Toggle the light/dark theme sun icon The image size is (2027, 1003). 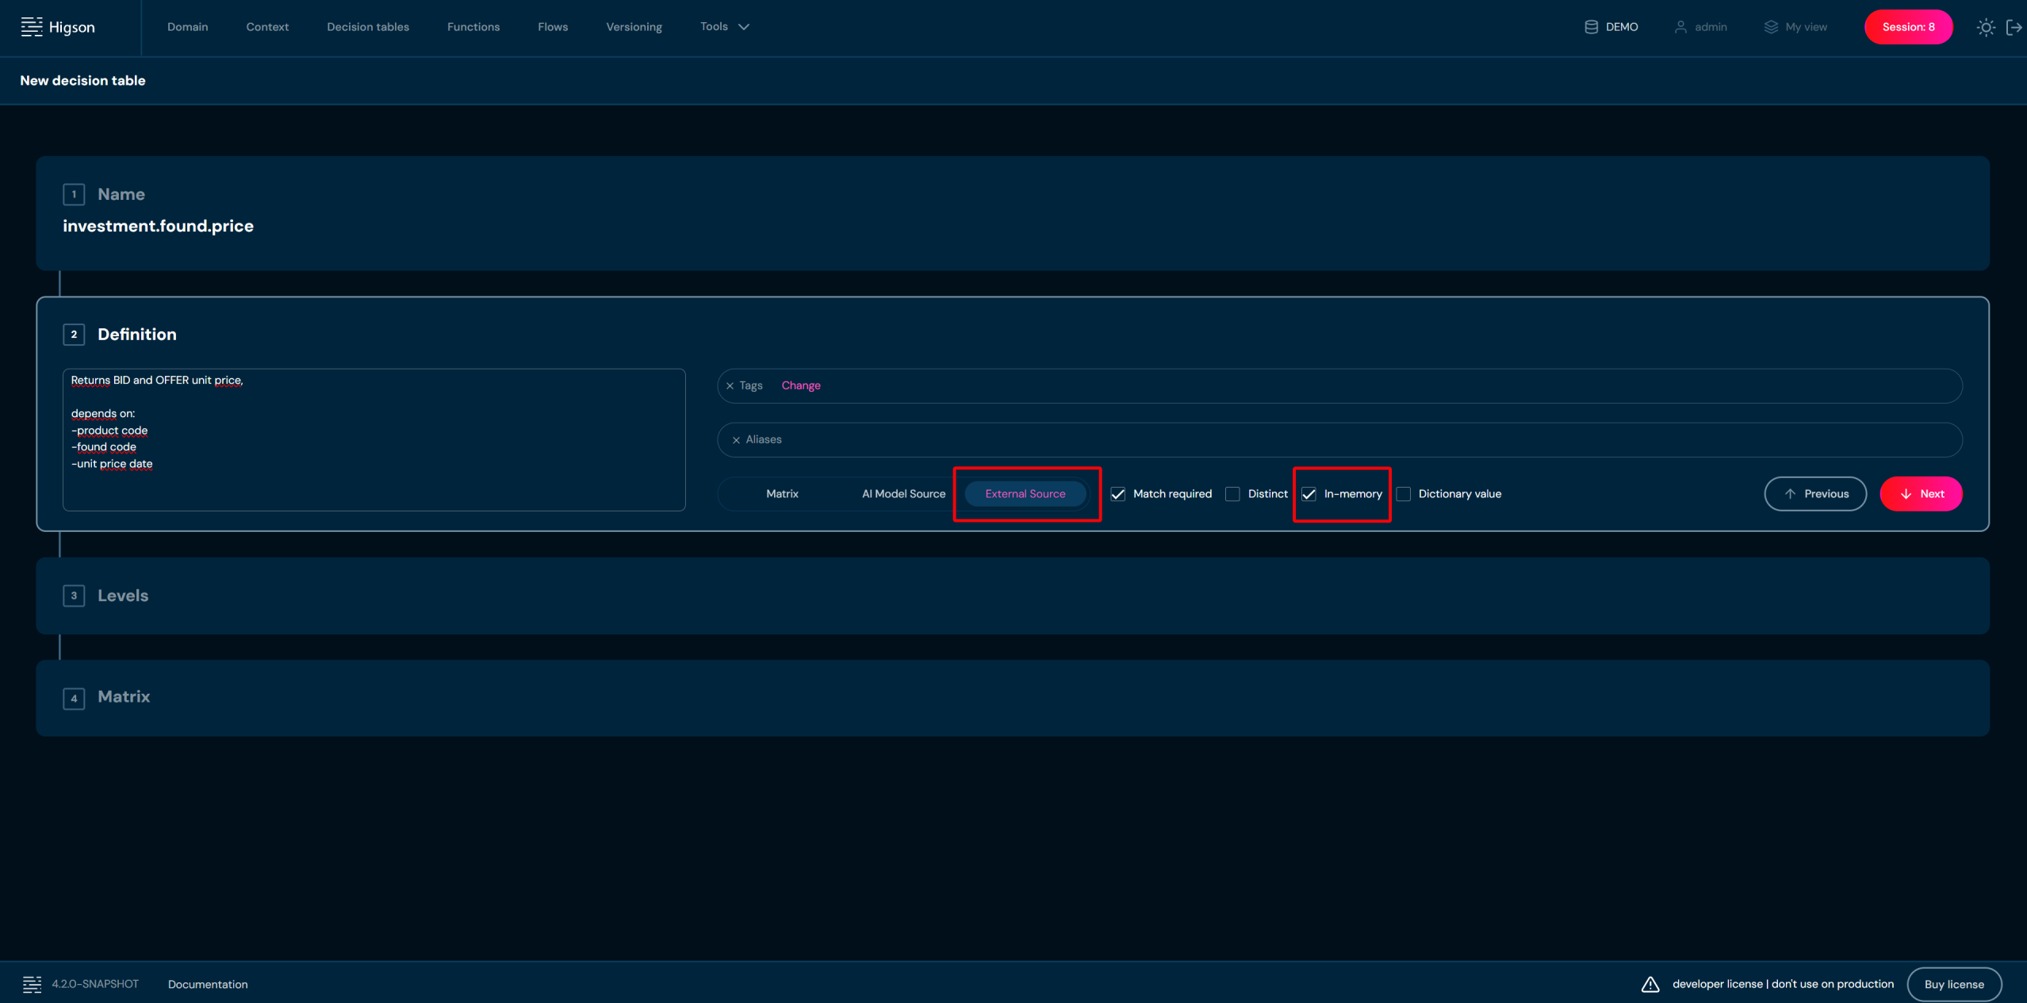pos(1985,27)
